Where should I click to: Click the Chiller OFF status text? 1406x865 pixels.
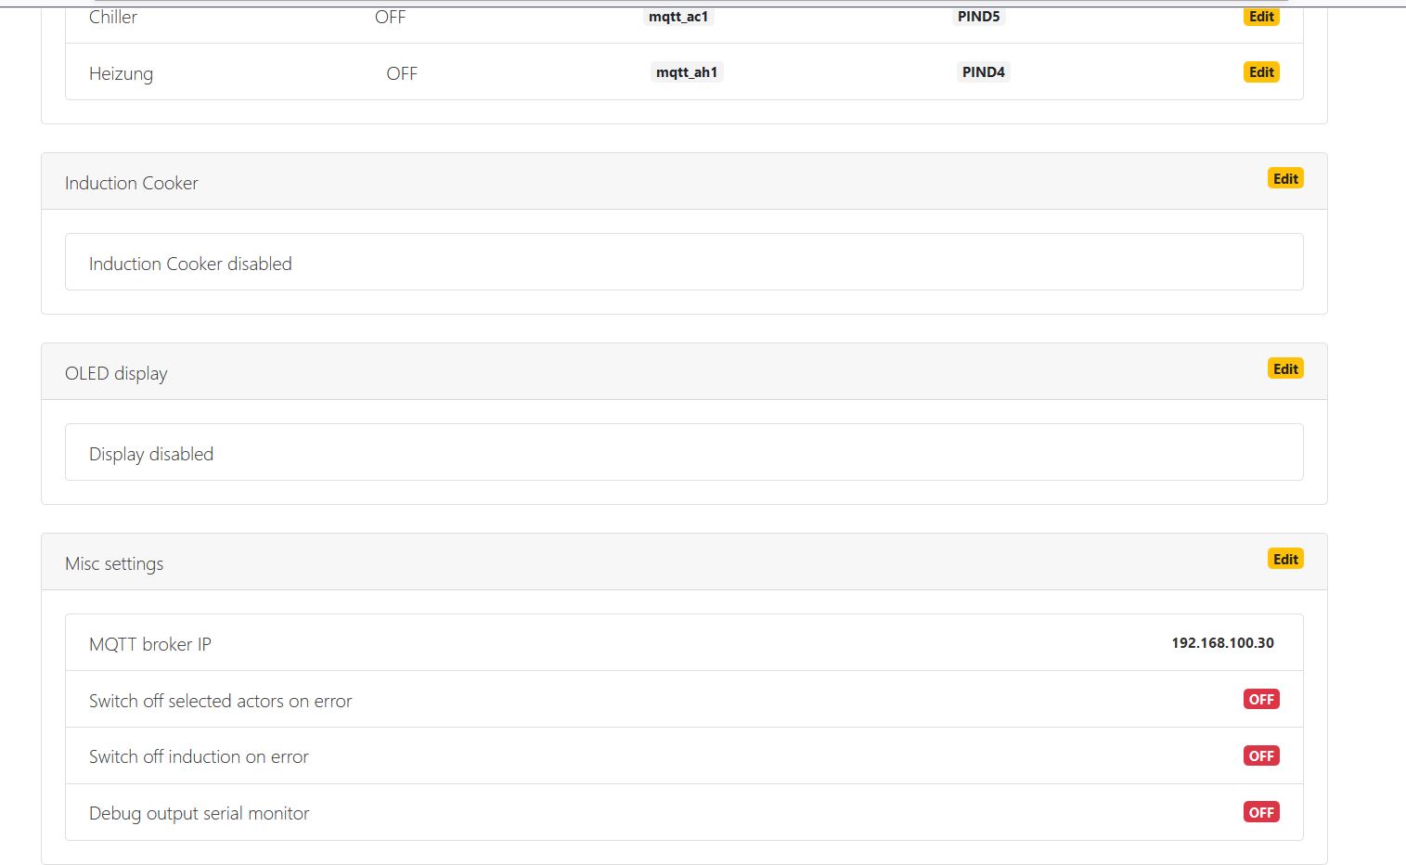[390, 17]
